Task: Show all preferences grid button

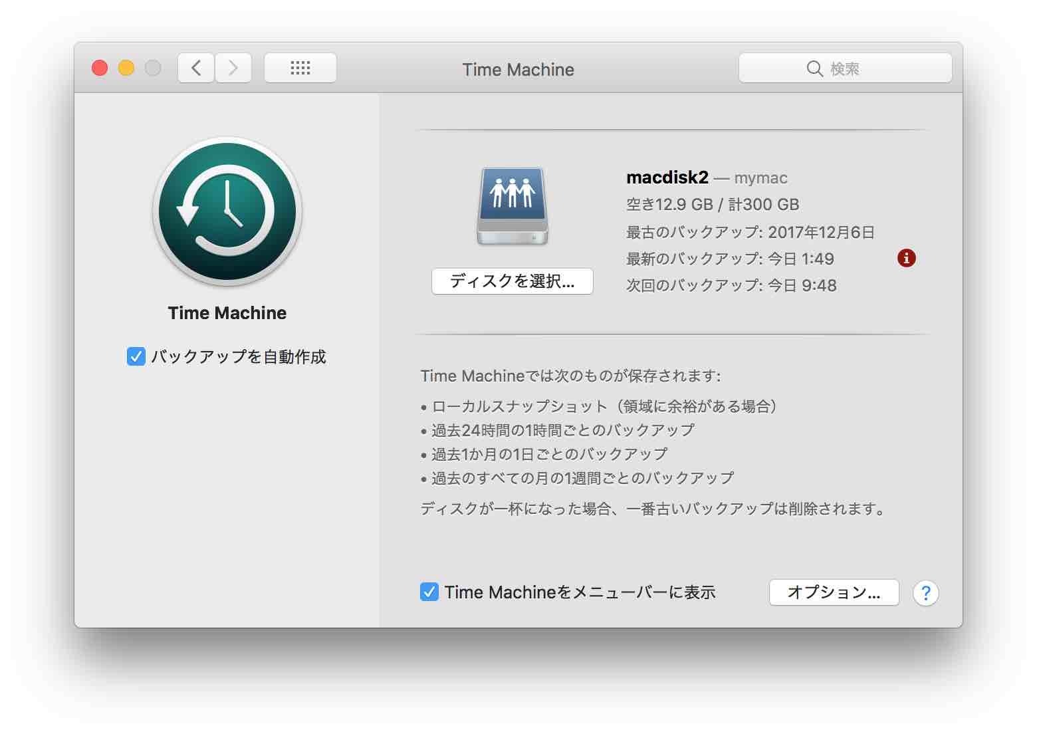Action: [x=300, y=68]
